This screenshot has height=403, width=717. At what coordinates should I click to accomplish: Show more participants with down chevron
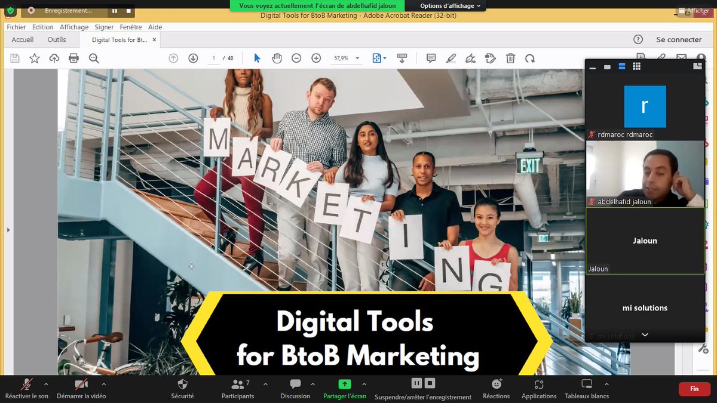(x=645, y=335)
